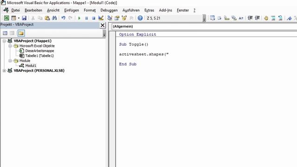Screen dimensions: 297x167
Task: Open Visual Basic Help question mark icon
Action: (140, 18)
